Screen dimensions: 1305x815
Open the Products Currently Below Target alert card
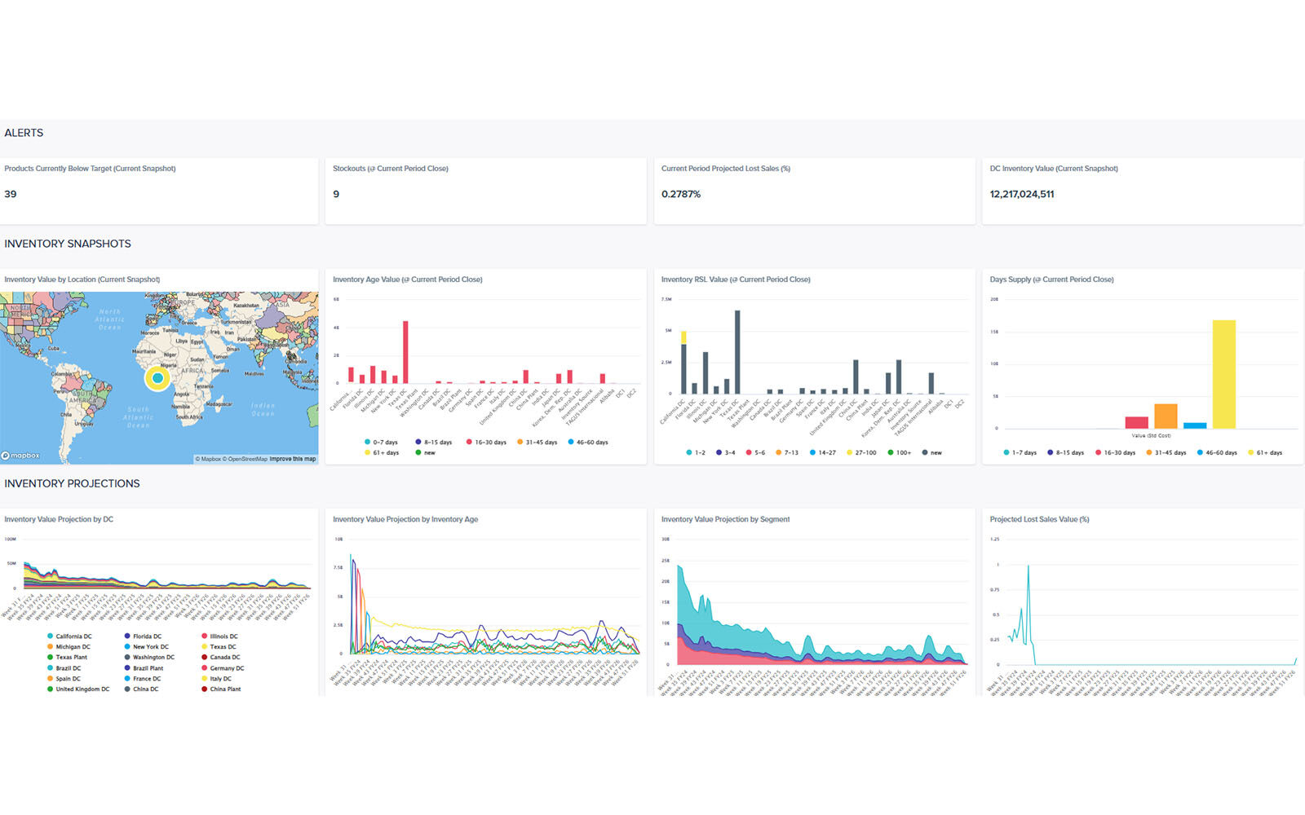(x=159, y=191)
